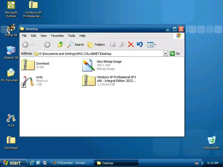Open the Help menu
Image resolution: width=223 pixels, height=167 pixels.
point(82,36)
